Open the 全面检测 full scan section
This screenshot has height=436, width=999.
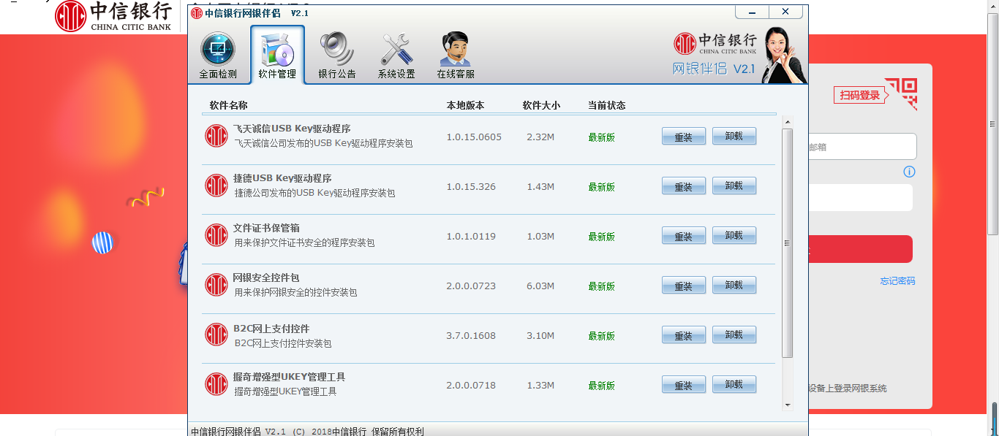point(218,56)
